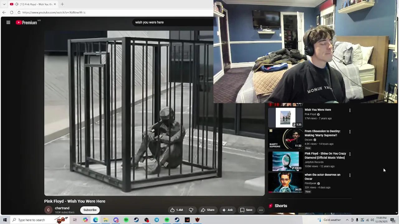The height and width of the screenshot is (224, 399).
Task: Open options menu for Wish You Were Here suggestion
Action: pyautogui.click(x=350, y=110)
